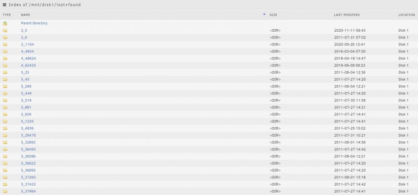The width and height of the screenshot is (418, 195).
Task: Sort listing by Last Modified header
Action: point(347,15)
